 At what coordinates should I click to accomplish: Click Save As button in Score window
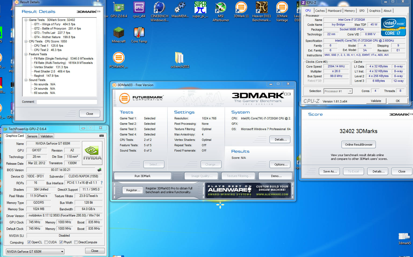click(330, 171)
